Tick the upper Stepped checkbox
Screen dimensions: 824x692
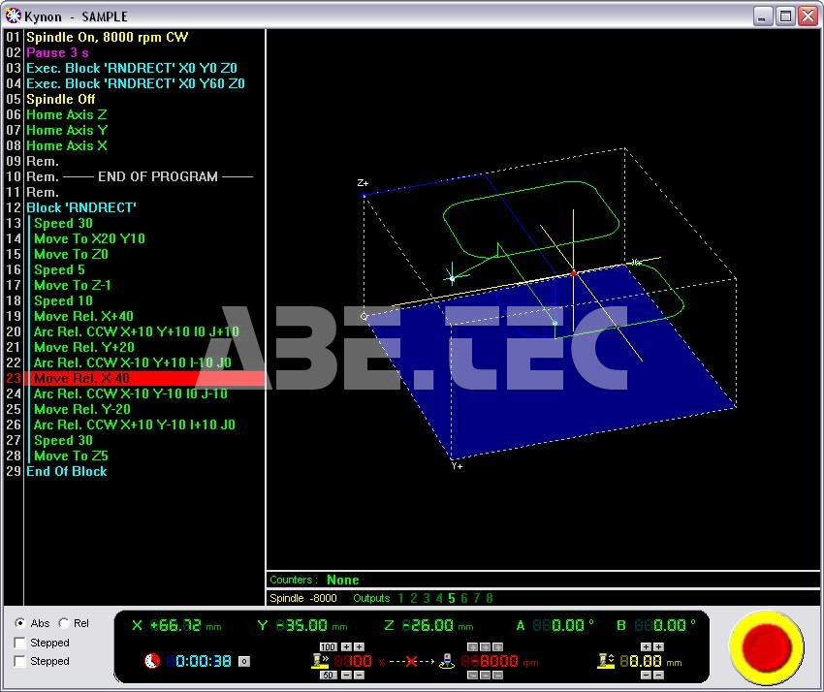(20, 643)
